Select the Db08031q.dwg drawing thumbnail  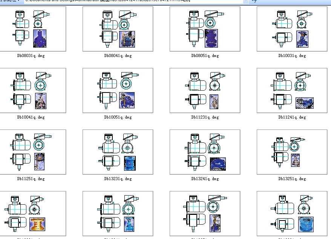click(x=33, y=29)
